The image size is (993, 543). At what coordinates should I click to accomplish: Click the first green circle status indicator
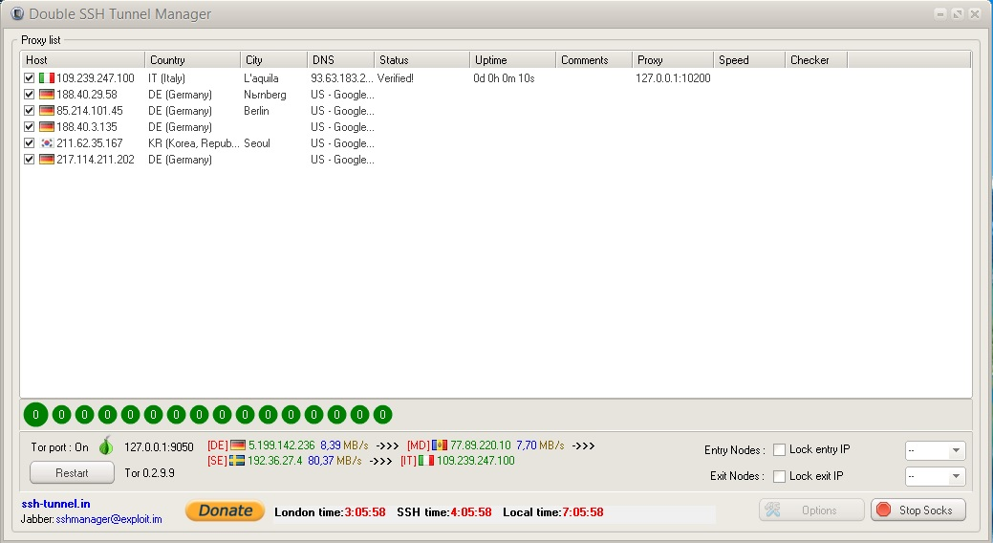(35, 415)
